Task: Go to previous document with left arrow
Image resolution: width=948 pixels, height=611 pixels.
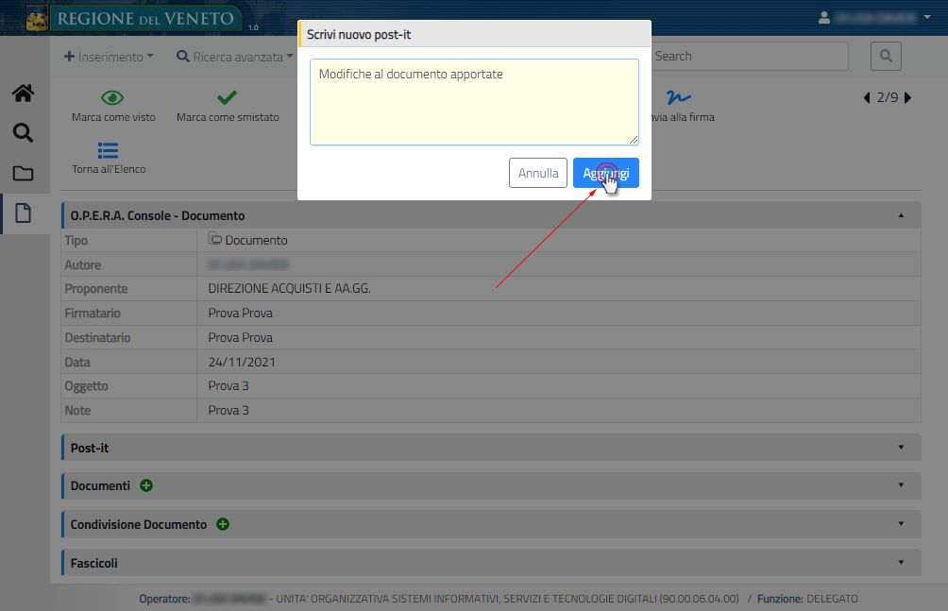Action: pyautogui.click(x=867, y=97)
